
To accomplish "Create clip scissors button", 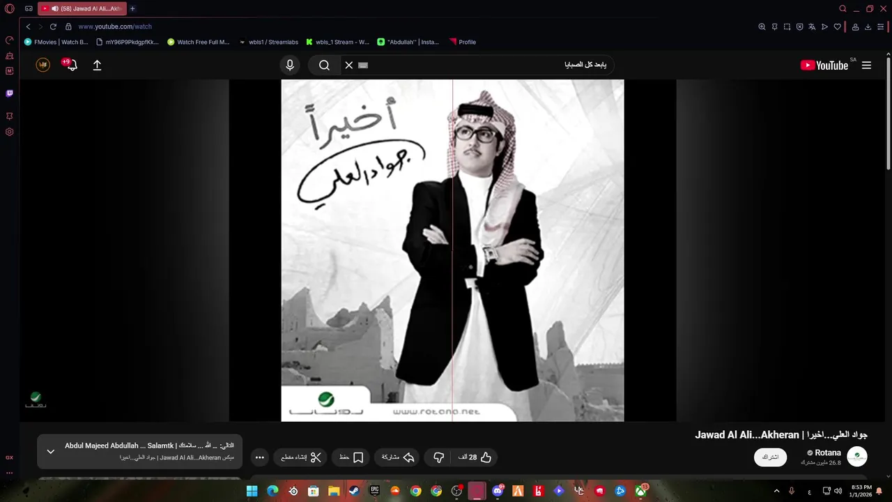I will click(301, 457).
